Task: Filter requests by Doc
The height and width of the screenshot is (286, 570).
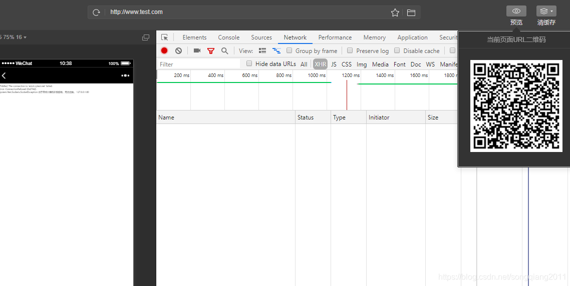Action: (416, 64)
